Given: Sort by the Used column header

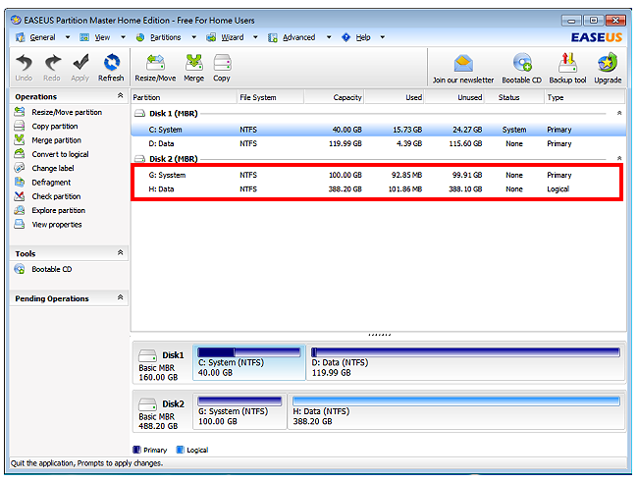Looking at the screenshot, I should (x=395, y=97).
